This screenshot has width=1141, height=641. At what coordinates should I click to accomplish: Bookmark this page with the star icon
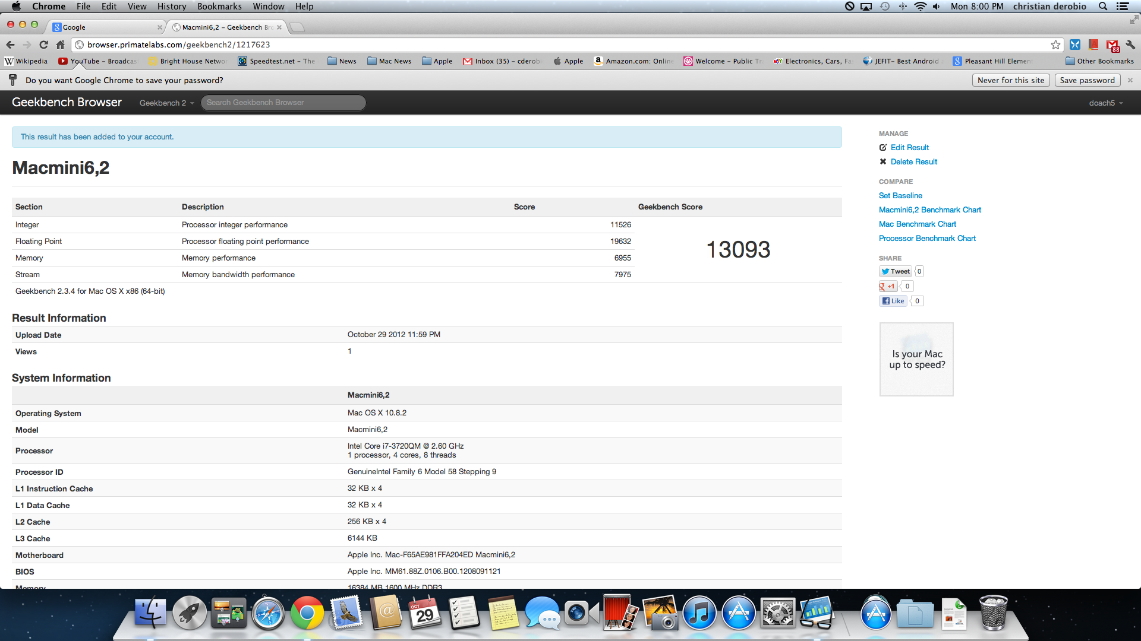coord(1055,45)
